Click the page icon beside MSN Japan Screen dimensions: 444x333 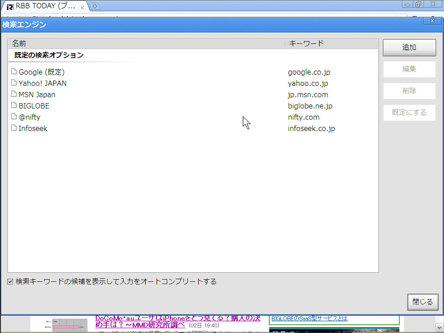[x=14, y=95]
